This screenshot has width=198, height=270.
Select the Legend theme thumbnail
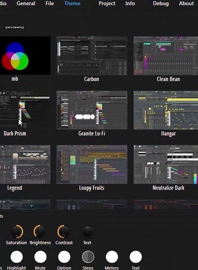(x=25, y=165)
